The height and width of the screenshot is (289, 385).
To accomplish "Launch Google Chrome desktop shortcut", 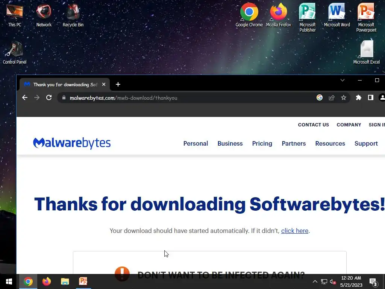I will [x=249, y=15].
